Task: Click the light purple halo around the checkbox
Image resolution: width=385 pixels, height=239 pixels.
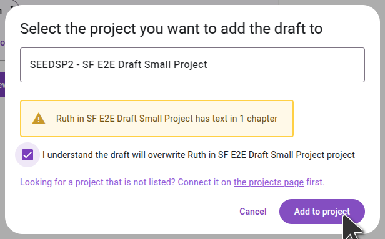Action: coord(18,155)
